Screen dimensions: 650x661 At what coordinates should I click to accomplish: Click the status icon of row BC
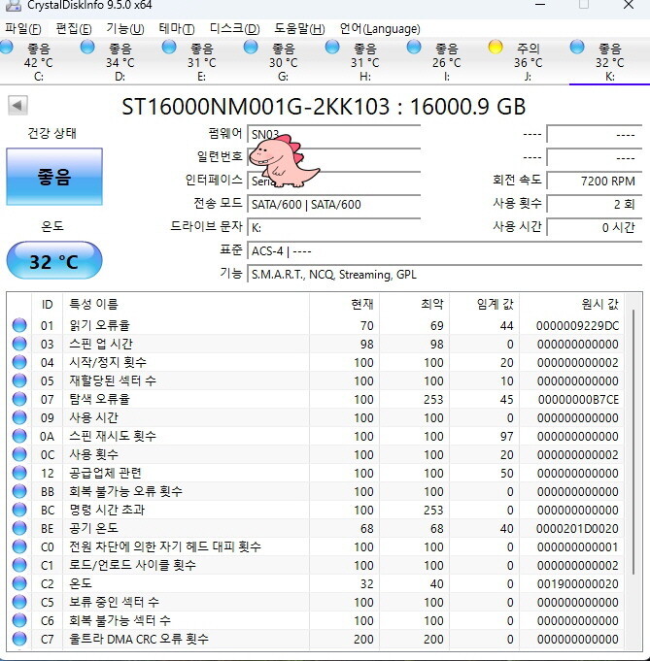pos(19,511)
